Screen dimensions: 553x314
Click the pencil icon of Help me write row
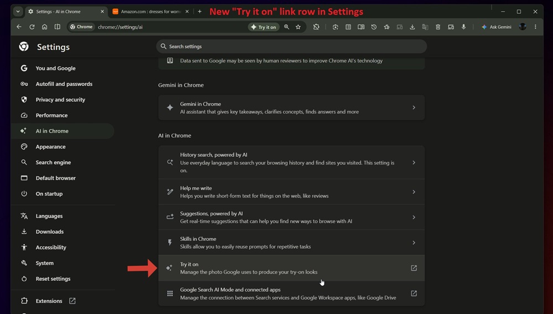170,192
